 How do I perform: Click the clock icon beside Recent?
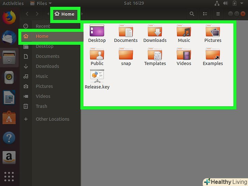26,26
